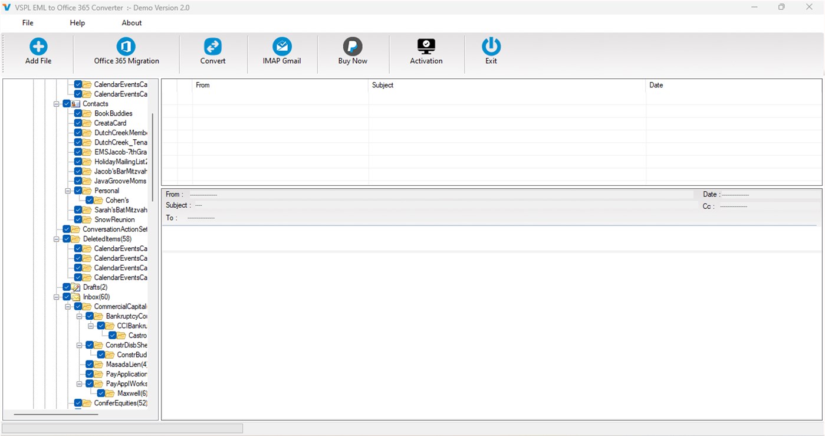Collapse the Contacts tree node
Screen dimensions: 825x436
(56, 103)
